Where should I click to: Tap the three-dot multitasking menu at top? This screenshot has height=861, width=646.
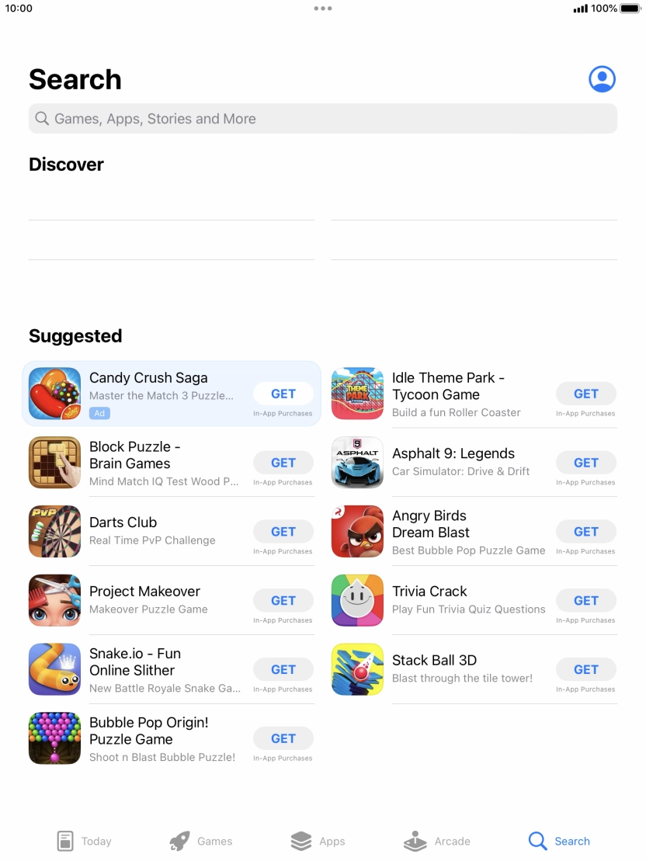[323, 9]
